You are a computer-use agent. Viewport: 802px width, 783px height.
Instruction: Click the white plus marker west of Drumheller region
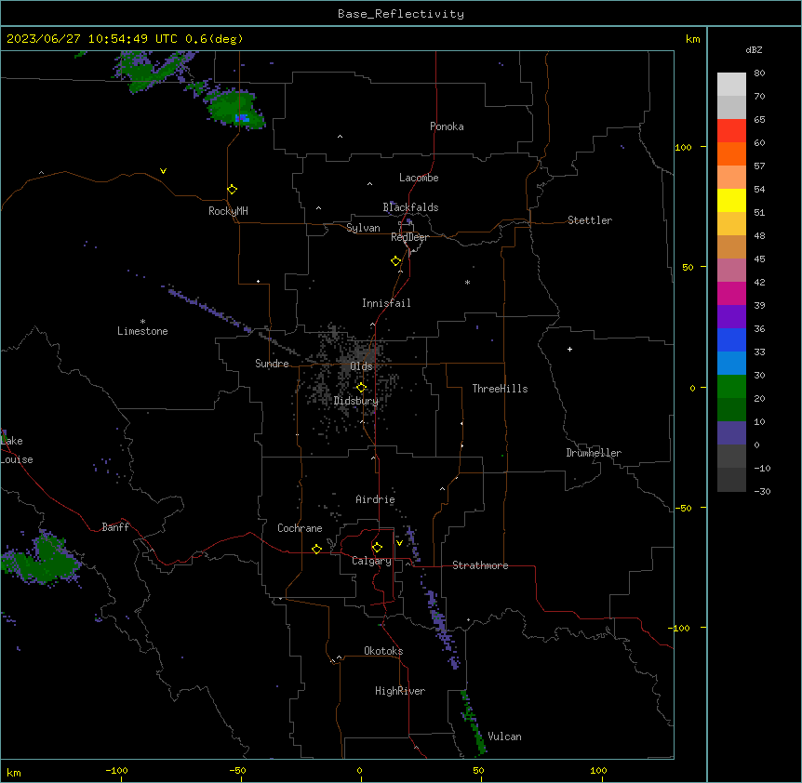569,349
